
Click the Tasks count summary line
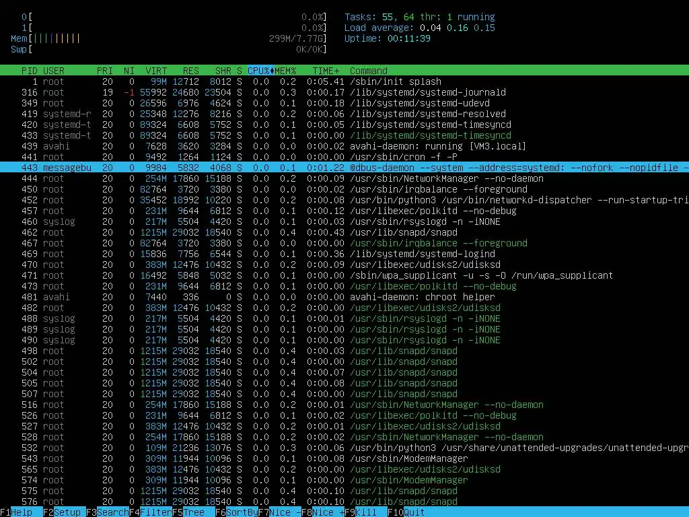click(x=420, y=17)
